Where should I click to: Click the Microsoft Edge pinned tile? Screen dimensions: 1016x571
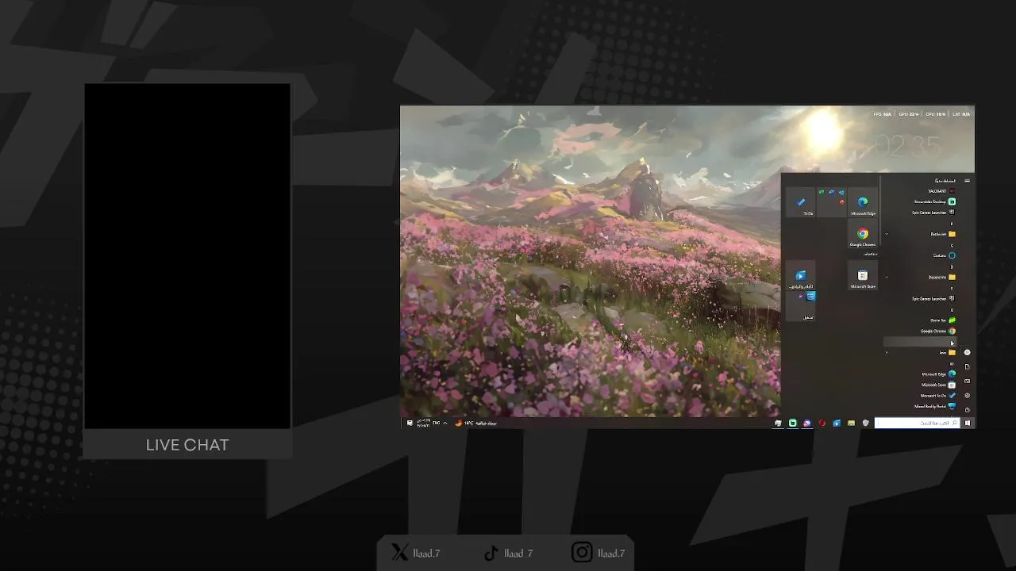click(x=863, y=202)
